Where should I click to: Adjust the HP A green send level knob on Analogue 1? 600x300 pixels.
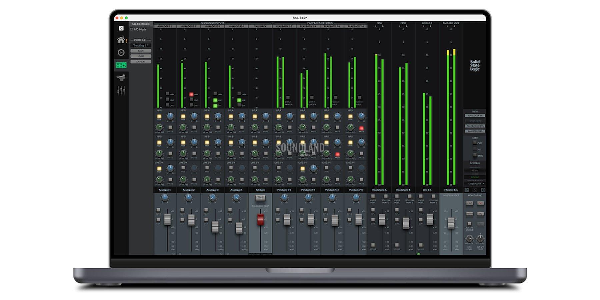click(x=159, y=127)
